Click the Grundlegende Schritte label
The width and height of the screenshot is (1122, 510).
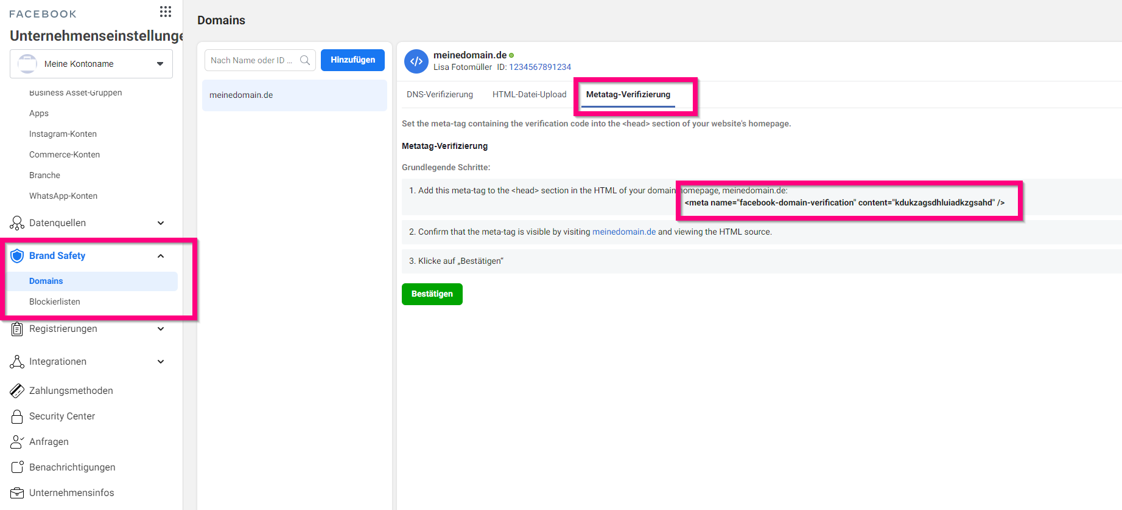(446, 168)
